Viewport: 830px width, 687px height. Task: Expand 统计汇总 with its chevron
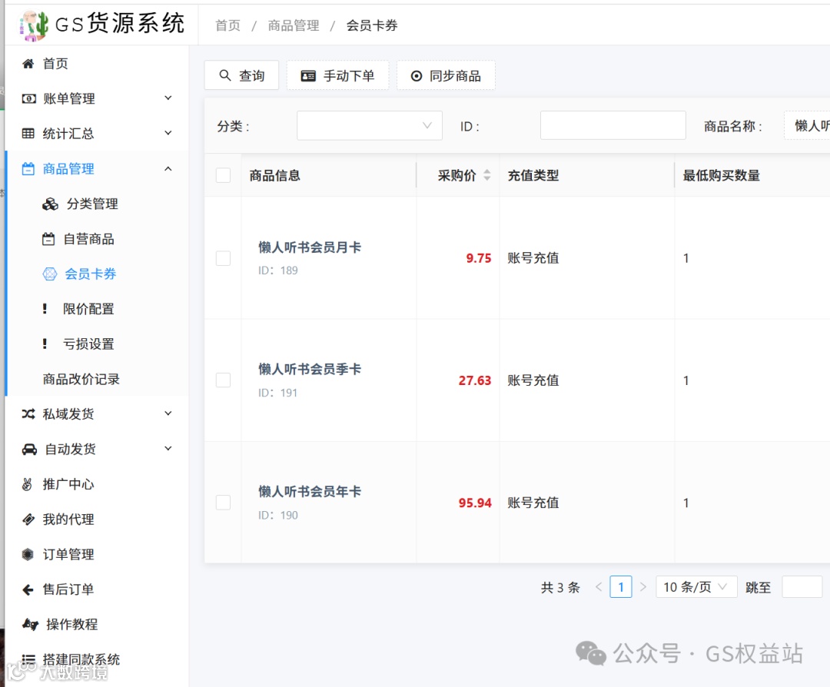(x=168, y=133)
